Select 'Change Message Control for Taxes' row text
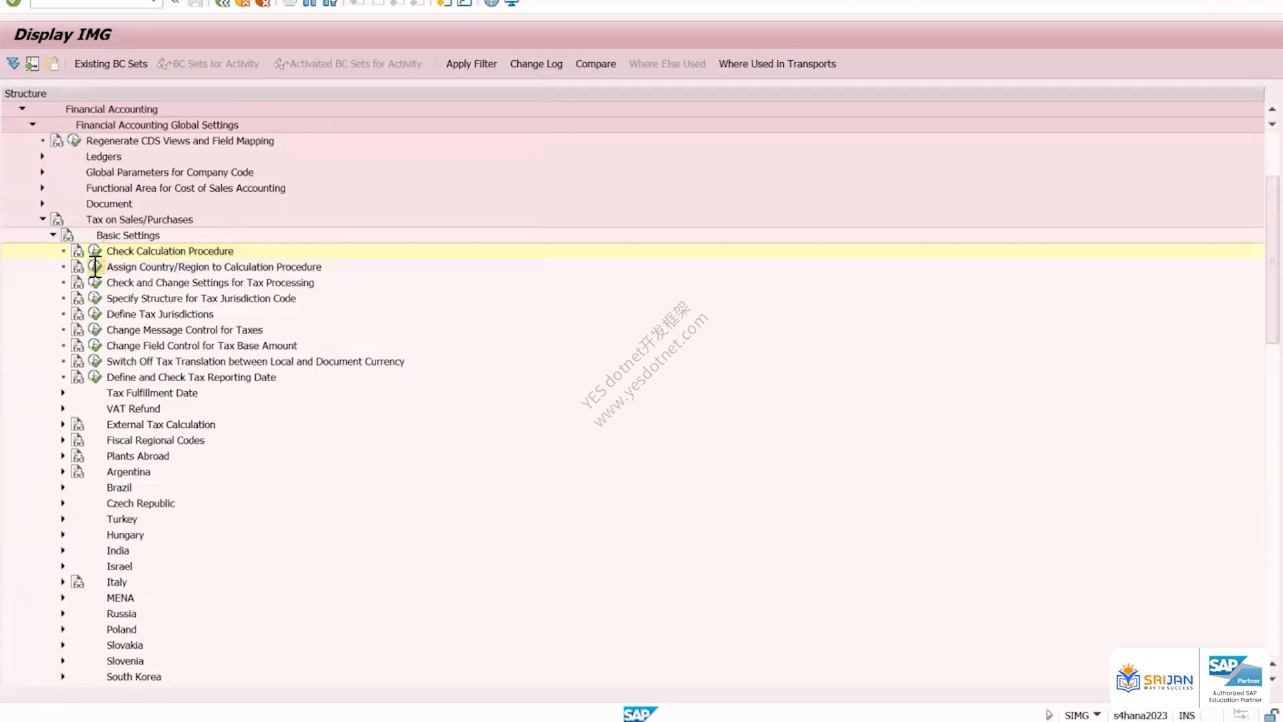 184,330
